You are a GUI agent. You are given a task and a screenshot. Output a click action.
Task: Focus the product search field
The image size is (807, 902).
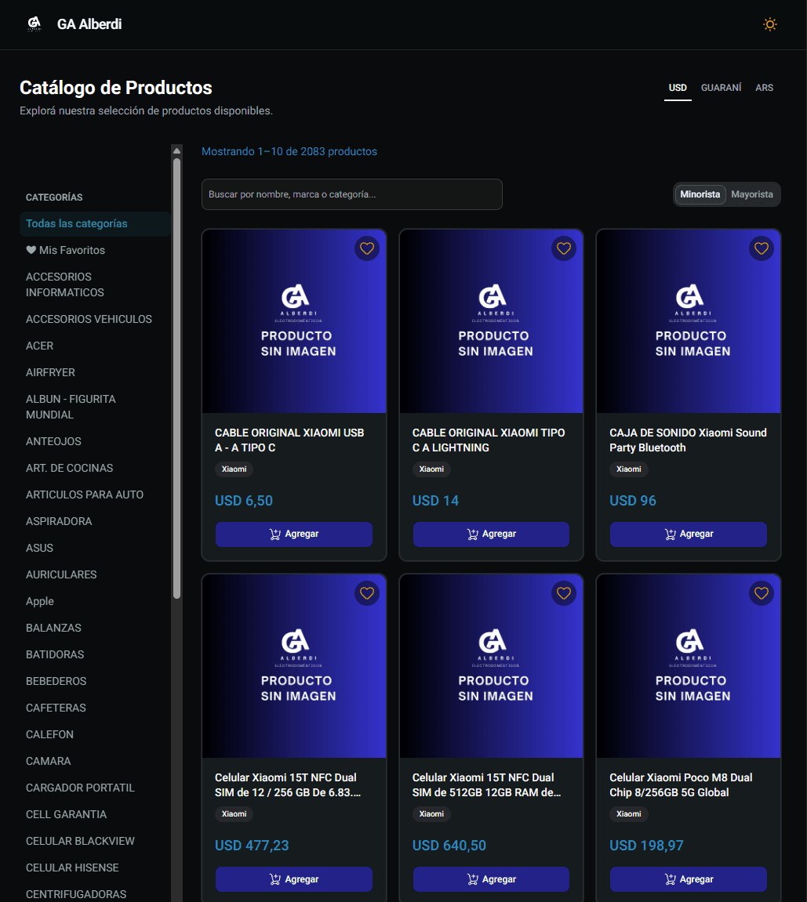(351, 194)
